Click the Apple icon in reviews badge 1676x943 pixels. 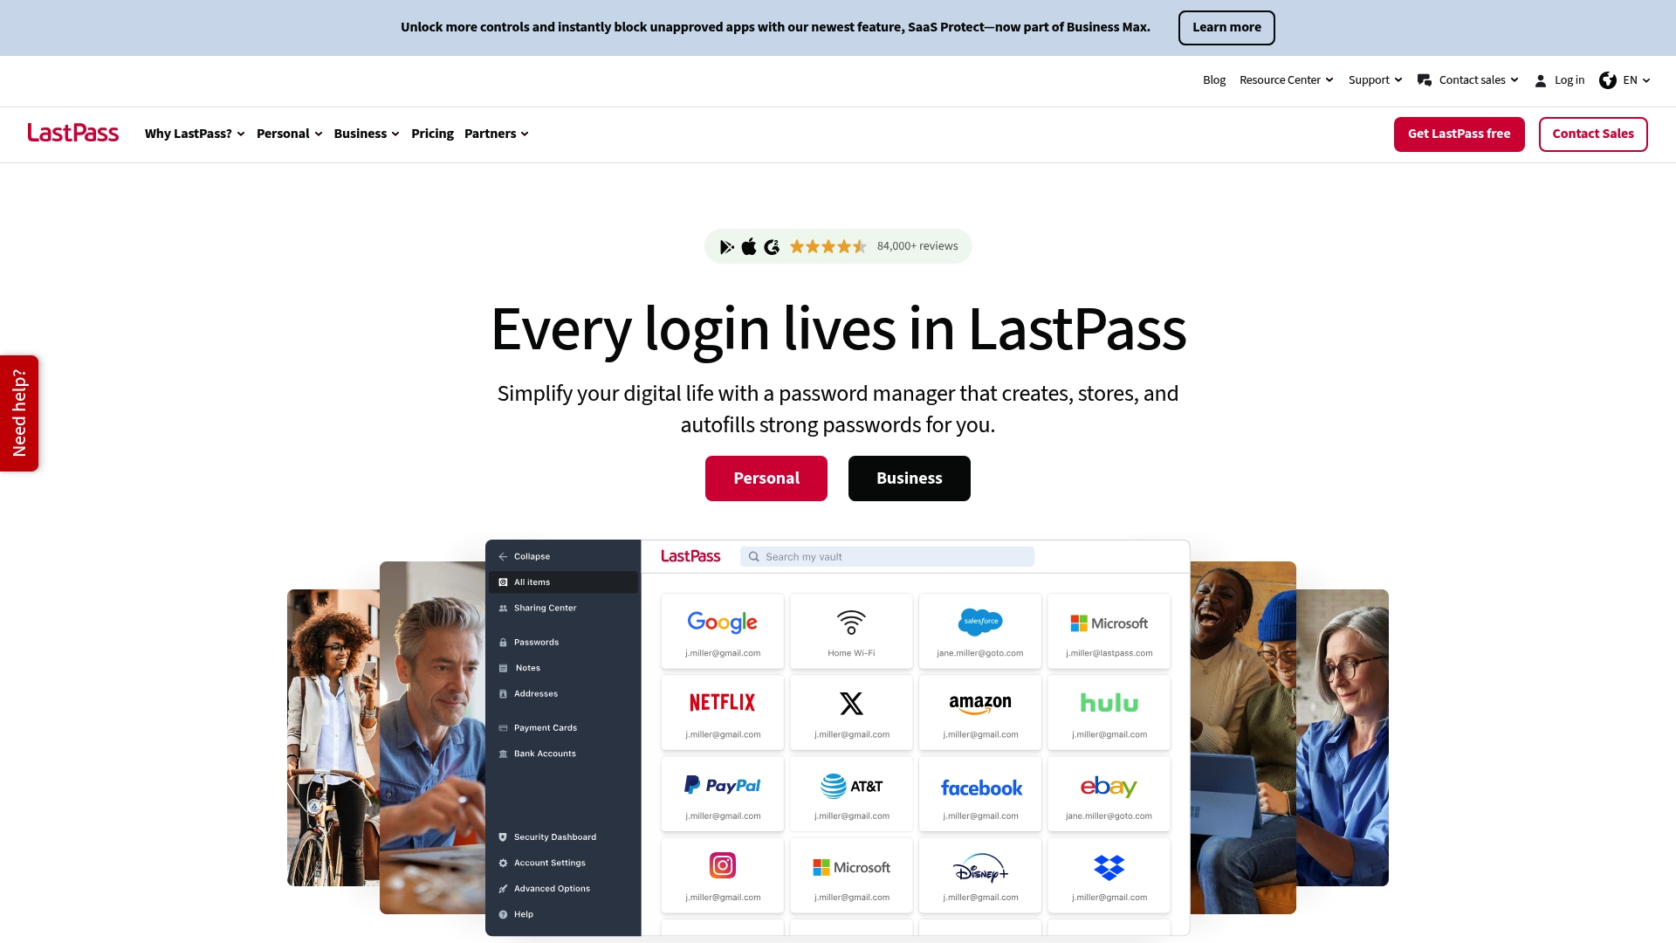(749, 247)
